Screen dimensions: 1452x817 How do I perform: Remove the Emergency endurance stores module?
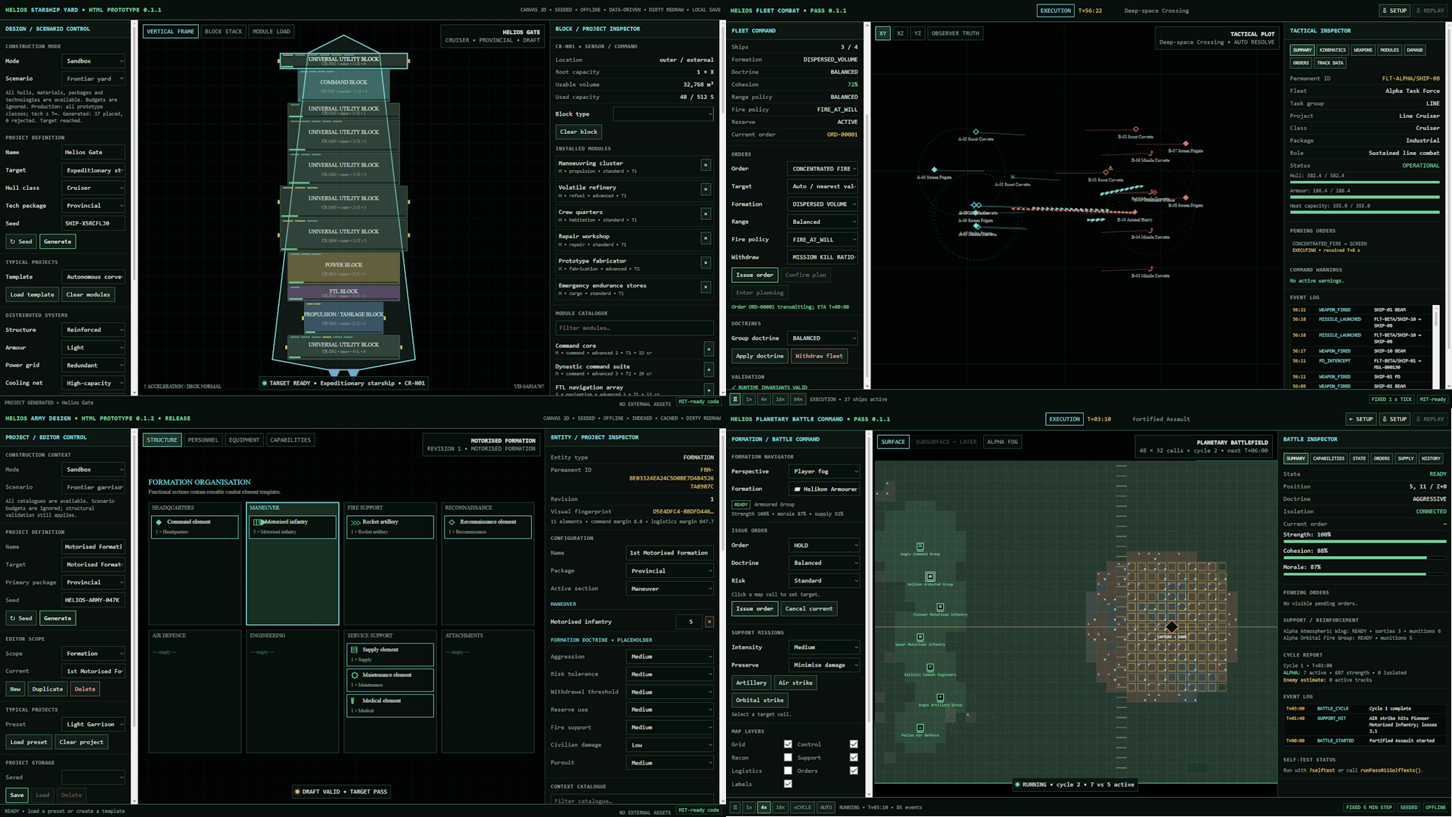[706, 287]
